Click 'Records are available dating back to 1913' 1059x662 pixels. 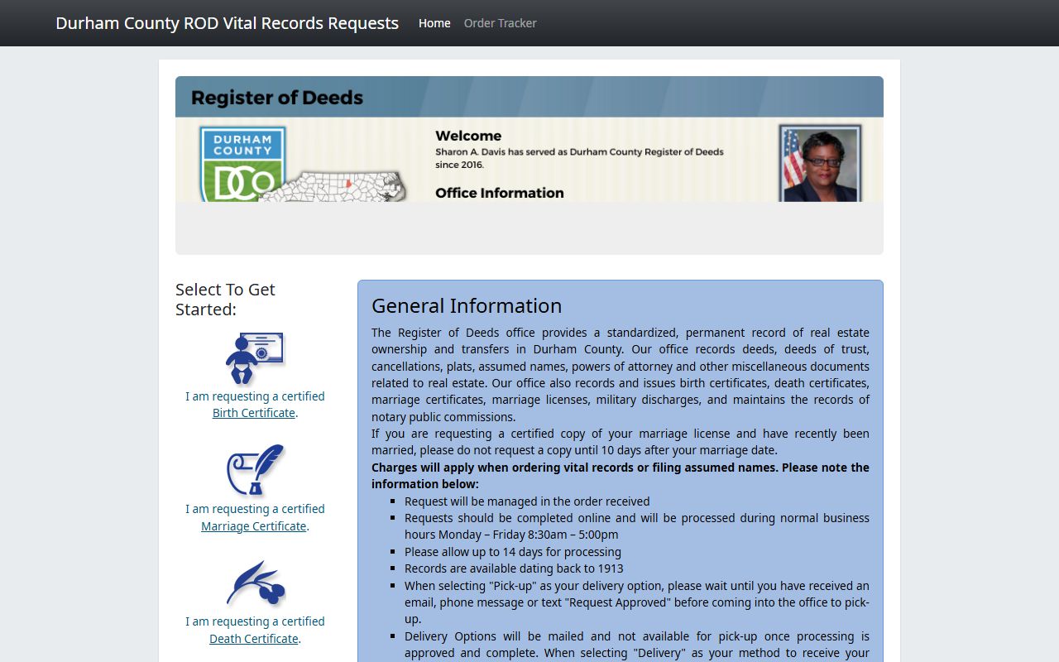(x=514, y=568)
